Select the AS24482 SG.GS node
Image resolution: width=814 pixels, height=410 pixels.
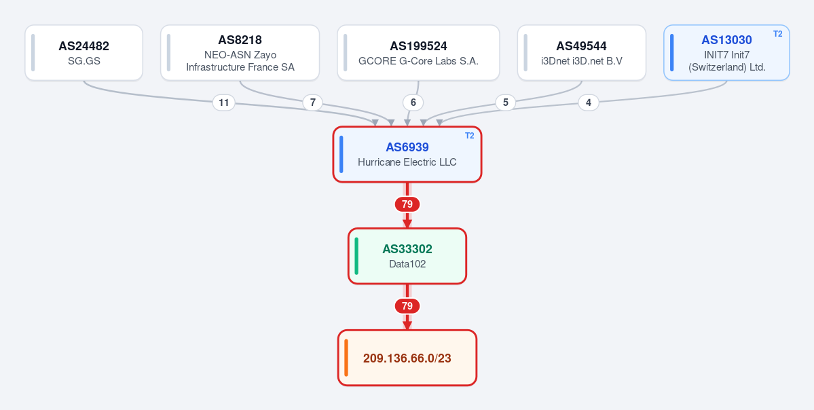pyautogui.click(x=84, y=53)
